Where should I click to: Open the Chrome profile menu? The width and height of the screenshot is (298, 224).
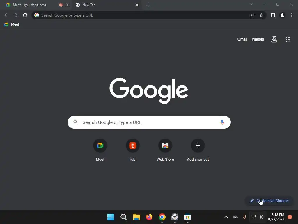point(282,15)
